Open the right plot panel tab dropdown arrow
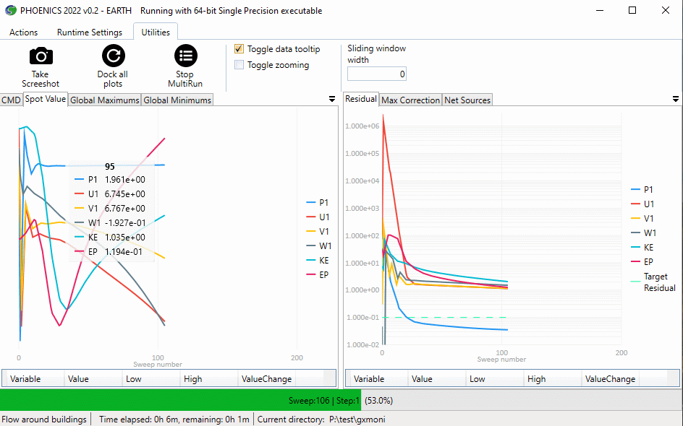This screenshot has height=426, width=683. (675, 100)
